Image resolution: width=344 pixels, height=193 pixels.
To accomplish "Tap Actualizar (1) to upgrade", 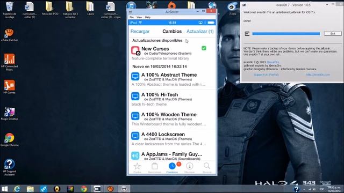I will coord(200,31).
